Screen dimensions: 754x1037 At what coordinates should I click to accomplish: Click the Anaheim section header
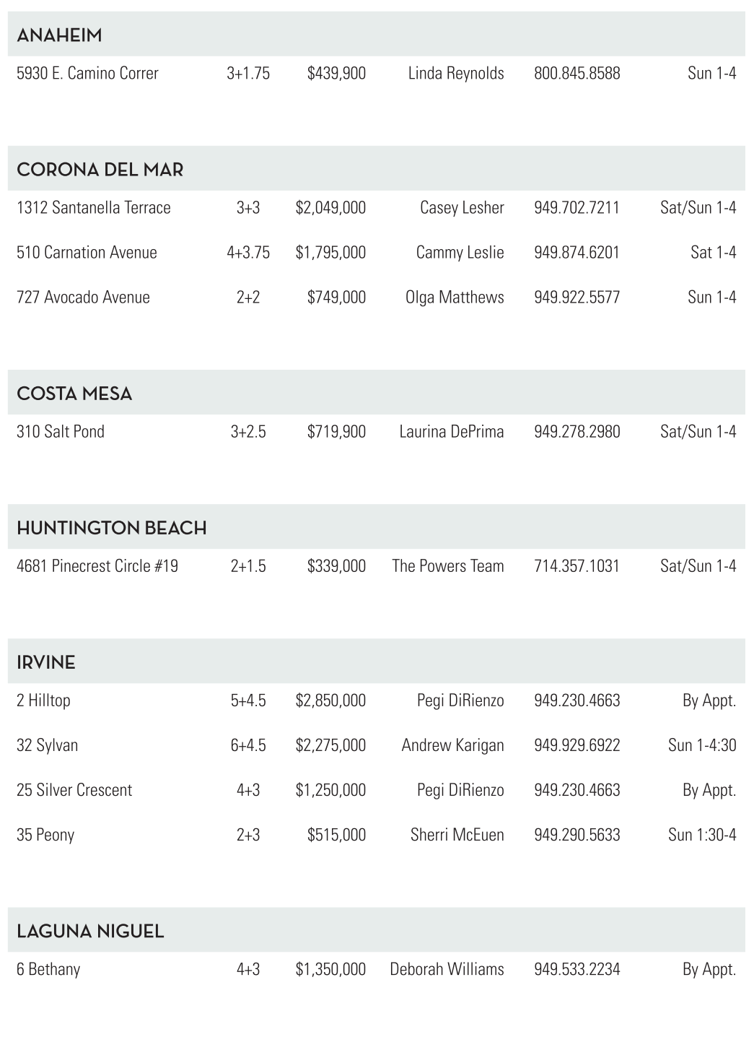coord(59,35)
